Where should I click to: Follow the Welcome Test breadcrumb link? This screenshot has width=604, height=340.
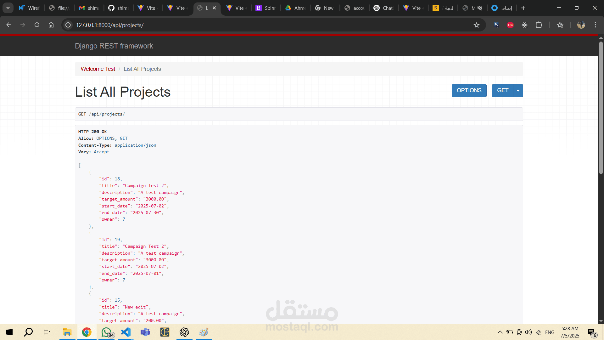pos(98,69)
